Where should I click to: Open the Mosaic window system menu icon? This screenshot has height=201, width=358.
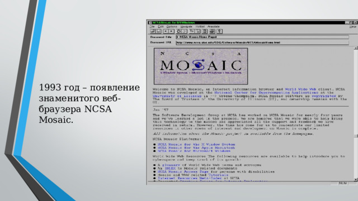pos(150,22)
